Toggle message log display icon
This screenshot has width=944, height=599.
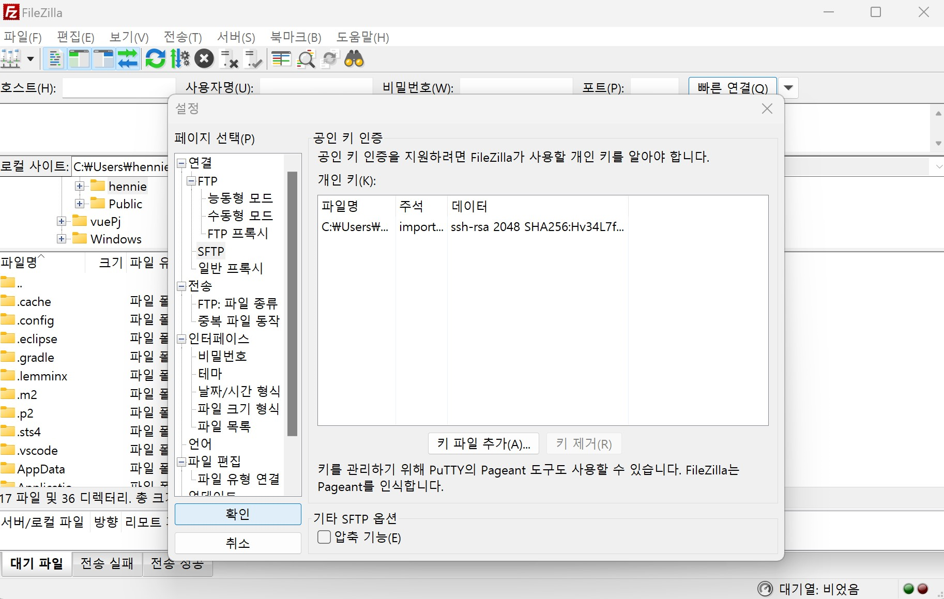55,59
